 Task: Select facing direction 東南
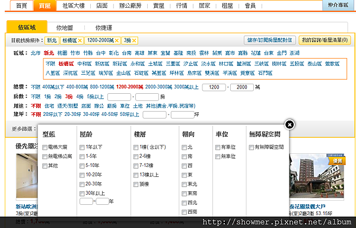184,194
